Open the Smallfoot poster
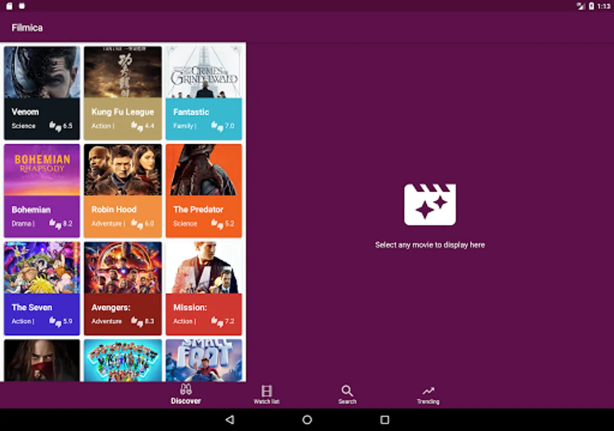 coord(204,361)
